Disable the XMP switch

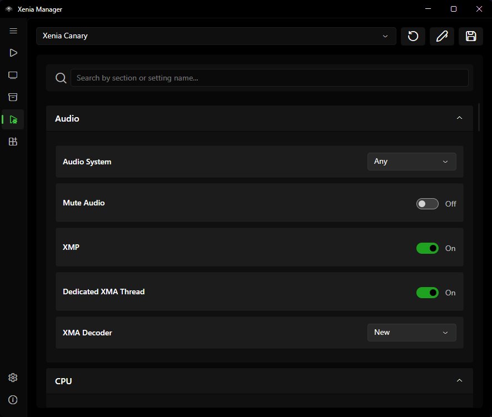428,248
